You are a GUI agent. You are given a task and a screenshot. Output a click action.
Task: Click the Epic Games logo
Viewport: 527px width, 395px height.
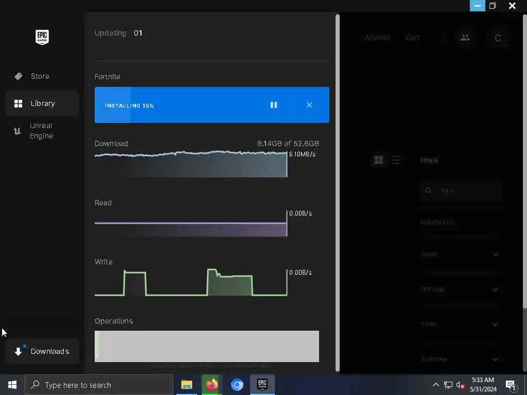[x=42, y=37]
